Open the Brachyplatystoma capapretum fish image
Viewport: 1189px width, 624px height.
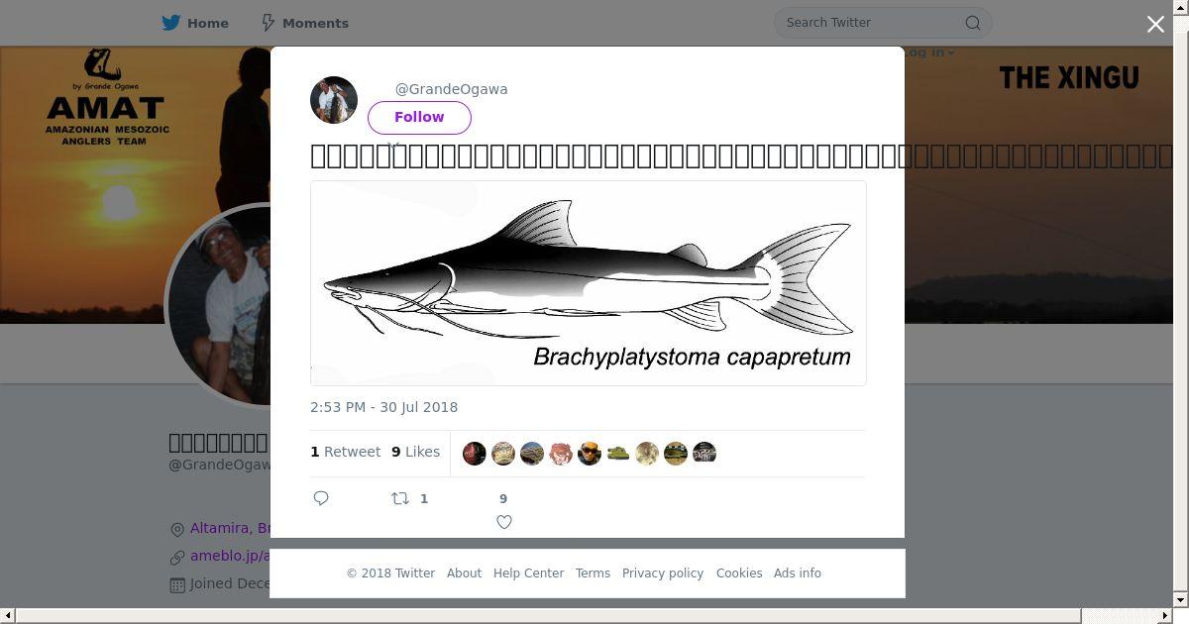point(589,283)
